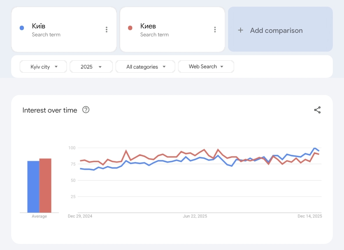
Task: Click the Jun 22, 2025 axis label
Action: pos(195,216)
